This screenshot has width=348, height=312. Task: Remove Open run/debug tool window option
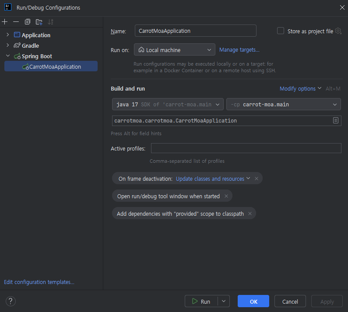(x=226, y=196)
